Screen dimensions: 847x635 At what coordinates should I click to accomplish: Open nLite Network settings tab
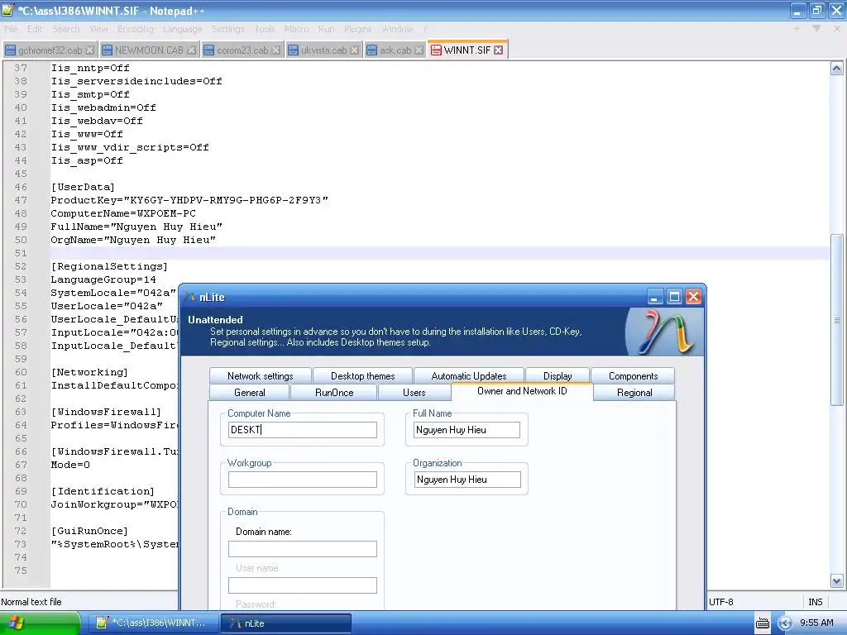pyautogui.click(x=260, y=376)
